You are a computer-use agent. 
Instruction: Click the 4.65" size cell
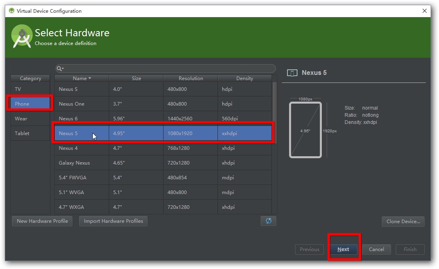click(x=136, y=163)
